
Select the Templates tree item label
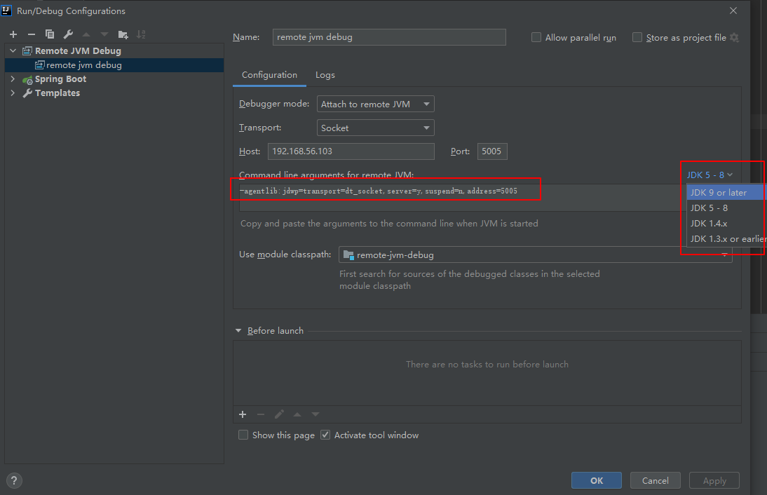[x=57, y=93]
